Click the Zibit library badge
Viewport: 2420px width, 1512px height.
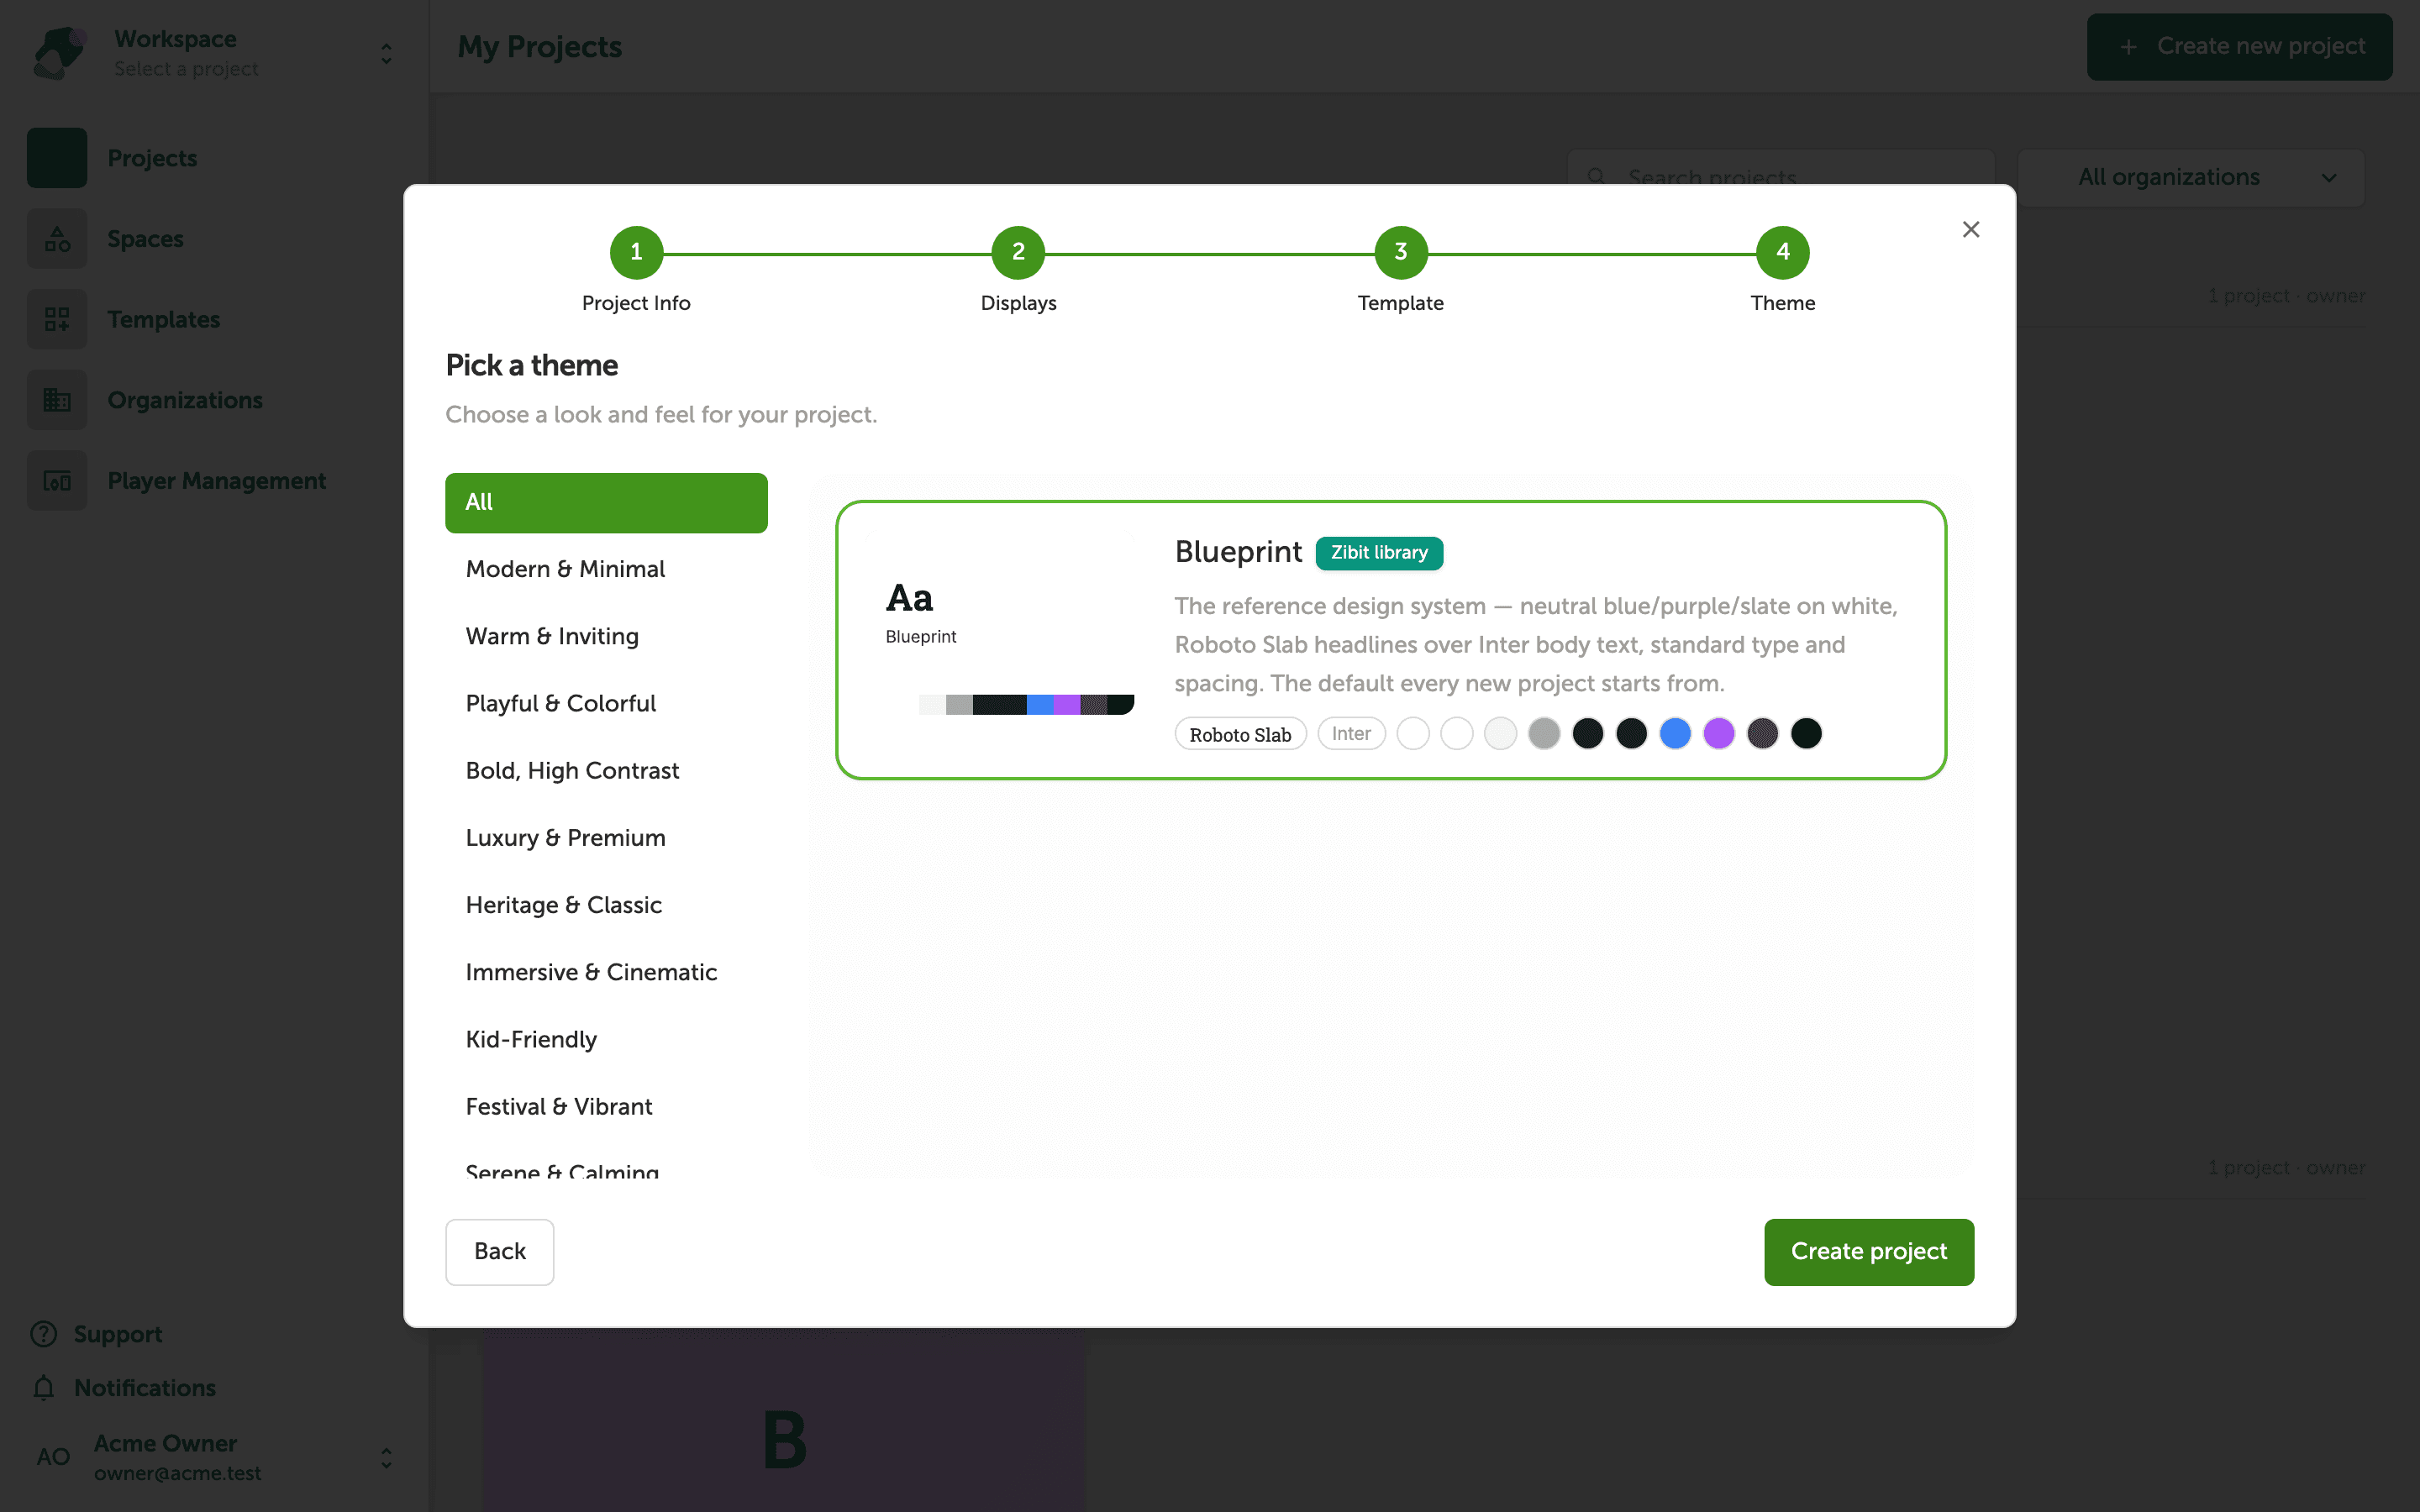coord(1379,553)
